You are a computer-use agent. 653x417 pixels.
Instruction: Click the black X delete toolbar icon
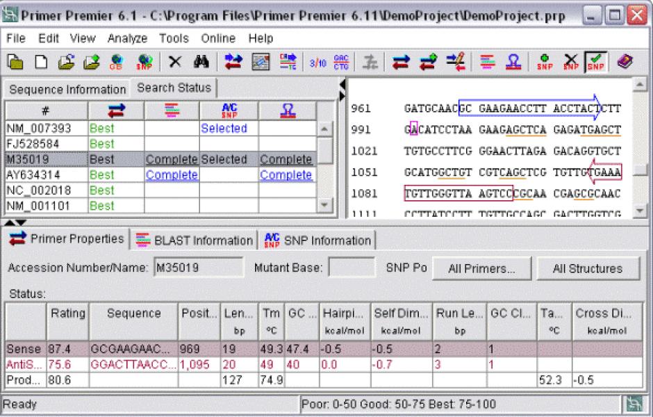click(175, 62)
